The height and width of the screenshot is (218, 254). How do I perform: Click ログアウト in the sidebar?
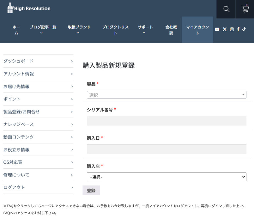[x=38, y=187]
